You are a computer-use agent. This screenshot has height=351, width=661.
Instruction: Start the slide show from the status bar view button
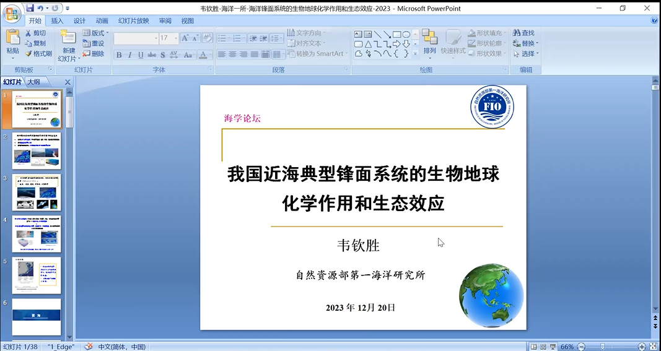pyautogui.click(x=552, y=347)
